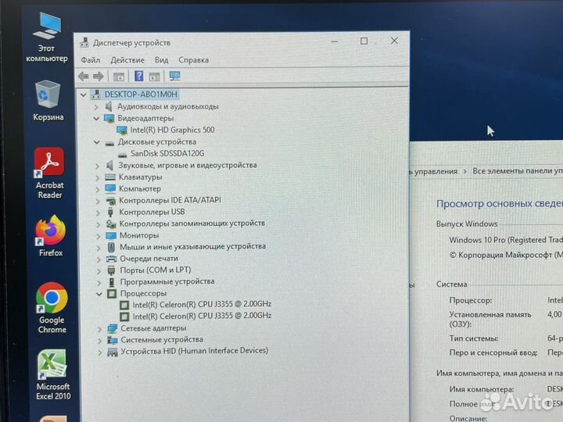Viewport: 563px width, 422px height.
Task: Select the Программные устройства label
Action: (167, 281)
